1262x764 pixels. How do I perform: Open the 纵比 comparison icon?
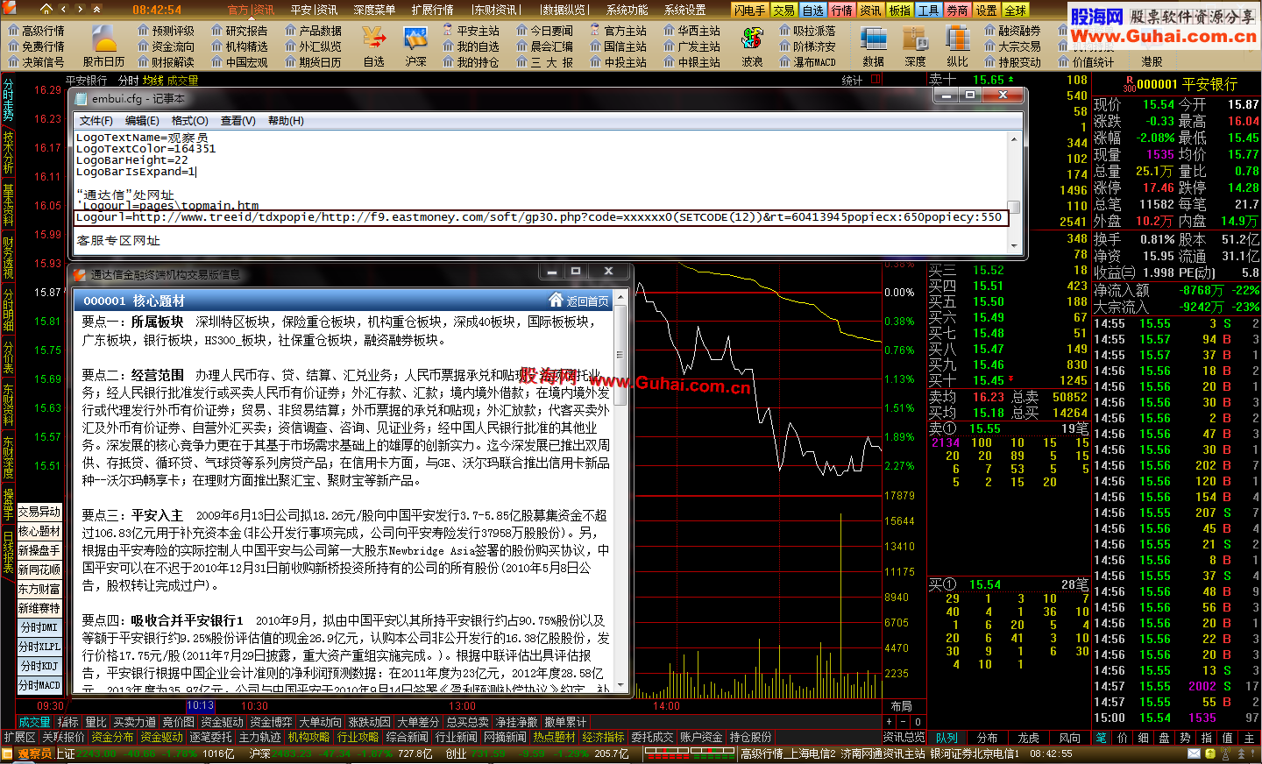click(x=957, y=46)
